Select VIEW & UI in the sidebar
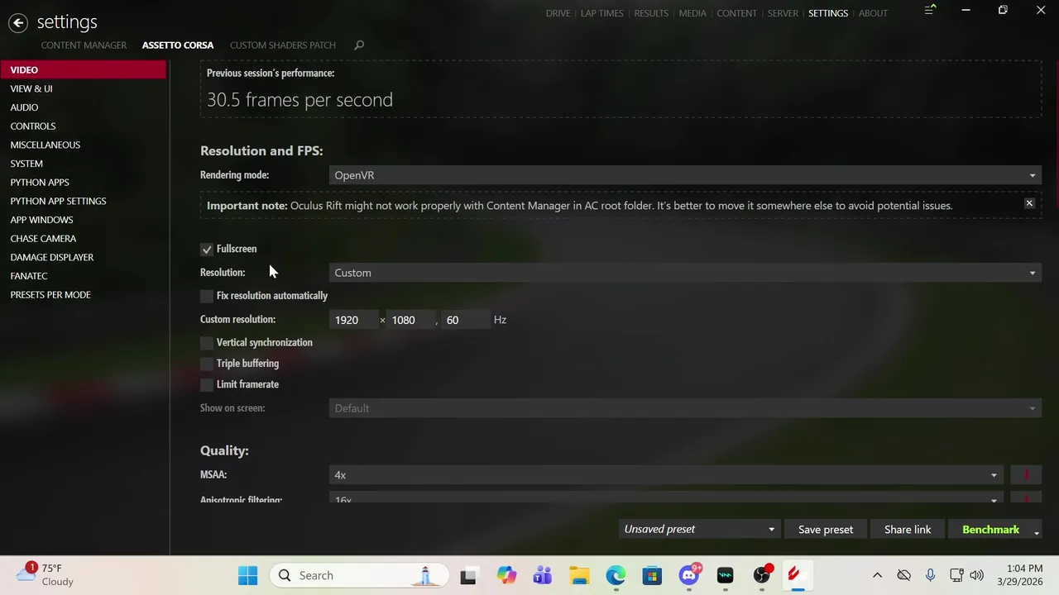The image size is (1059, 595). (83, 88)
